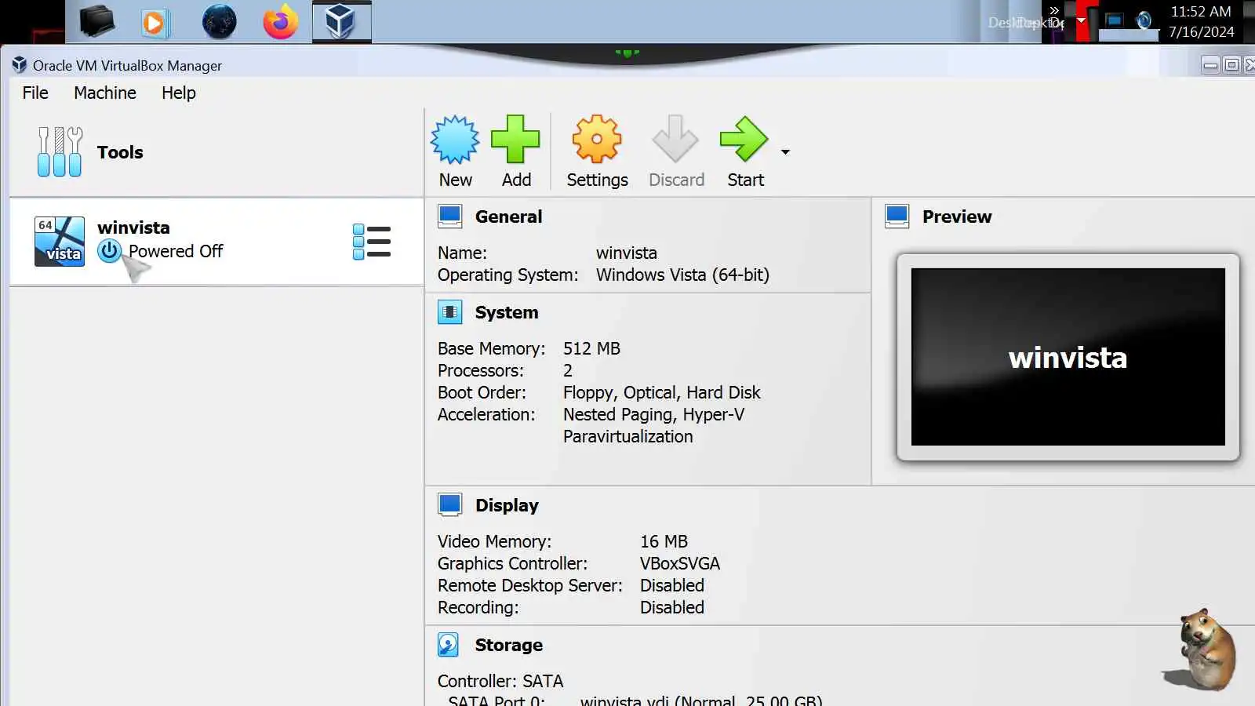Image resolution: width=1255 pixels, height=706 pixels.
Task: Click the black folder taskbar icon
Action: (97, 22)
